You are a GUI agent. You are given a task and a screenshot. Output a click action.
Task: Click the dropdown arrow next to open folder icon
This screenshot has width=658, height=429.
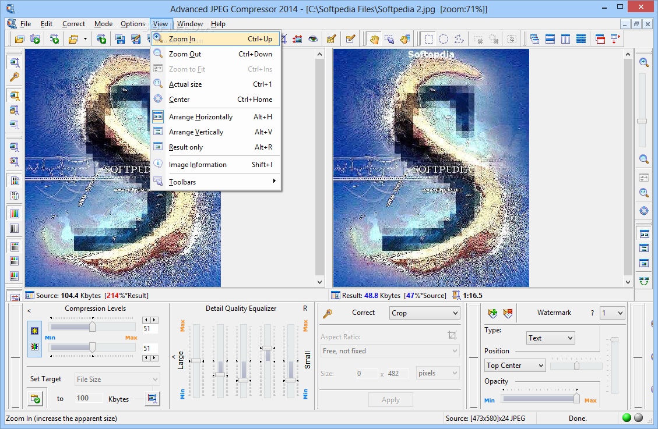pos(85,40)
